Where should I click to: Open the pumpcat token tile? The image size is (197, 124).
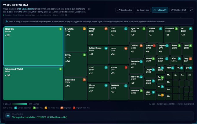coord(151,49)
